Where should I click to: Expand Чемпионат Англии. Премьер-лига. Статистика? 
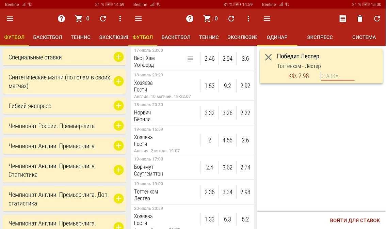(x=118, y=170)
